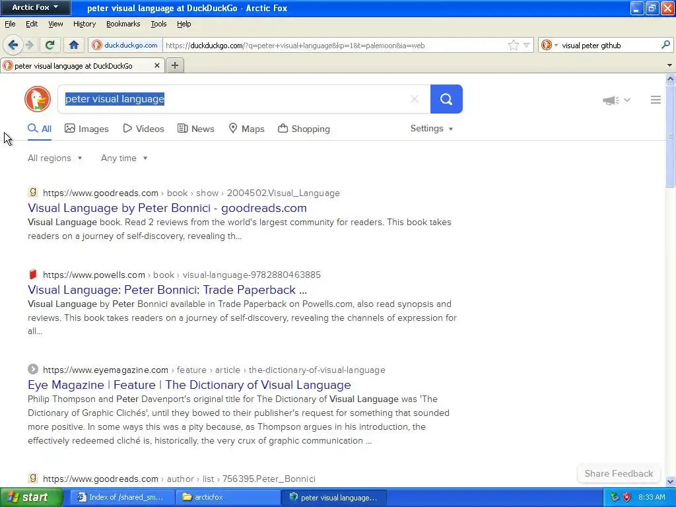The height and width of the screenshot is (507, 676).
Task: Open a new tab with the plus button
Action: 174,65
